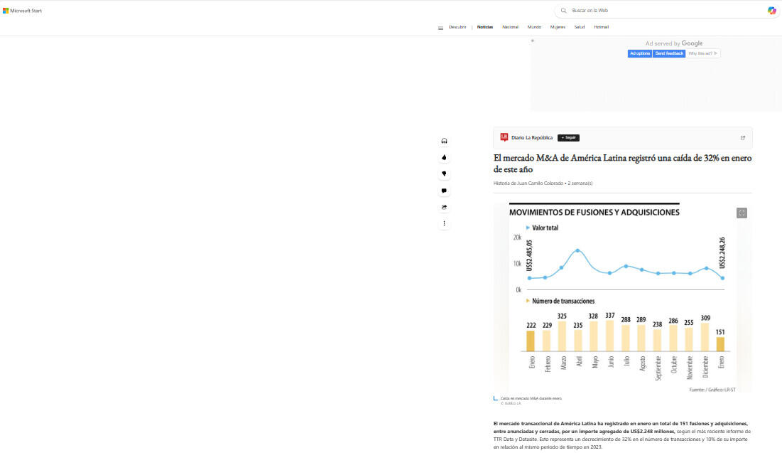Click the Ad options button
Viewport: 782px width, 453px height.
[639, 53]
